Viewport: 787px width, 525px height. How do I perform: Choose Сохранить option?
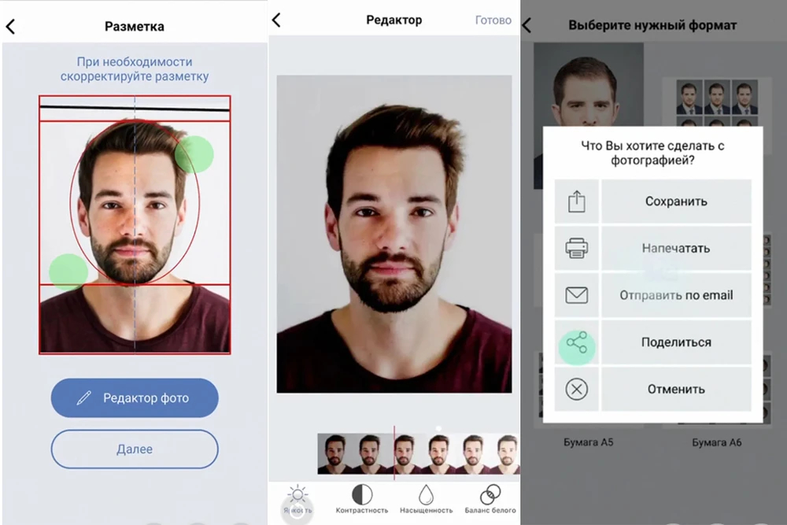click(x=676, y=201)
